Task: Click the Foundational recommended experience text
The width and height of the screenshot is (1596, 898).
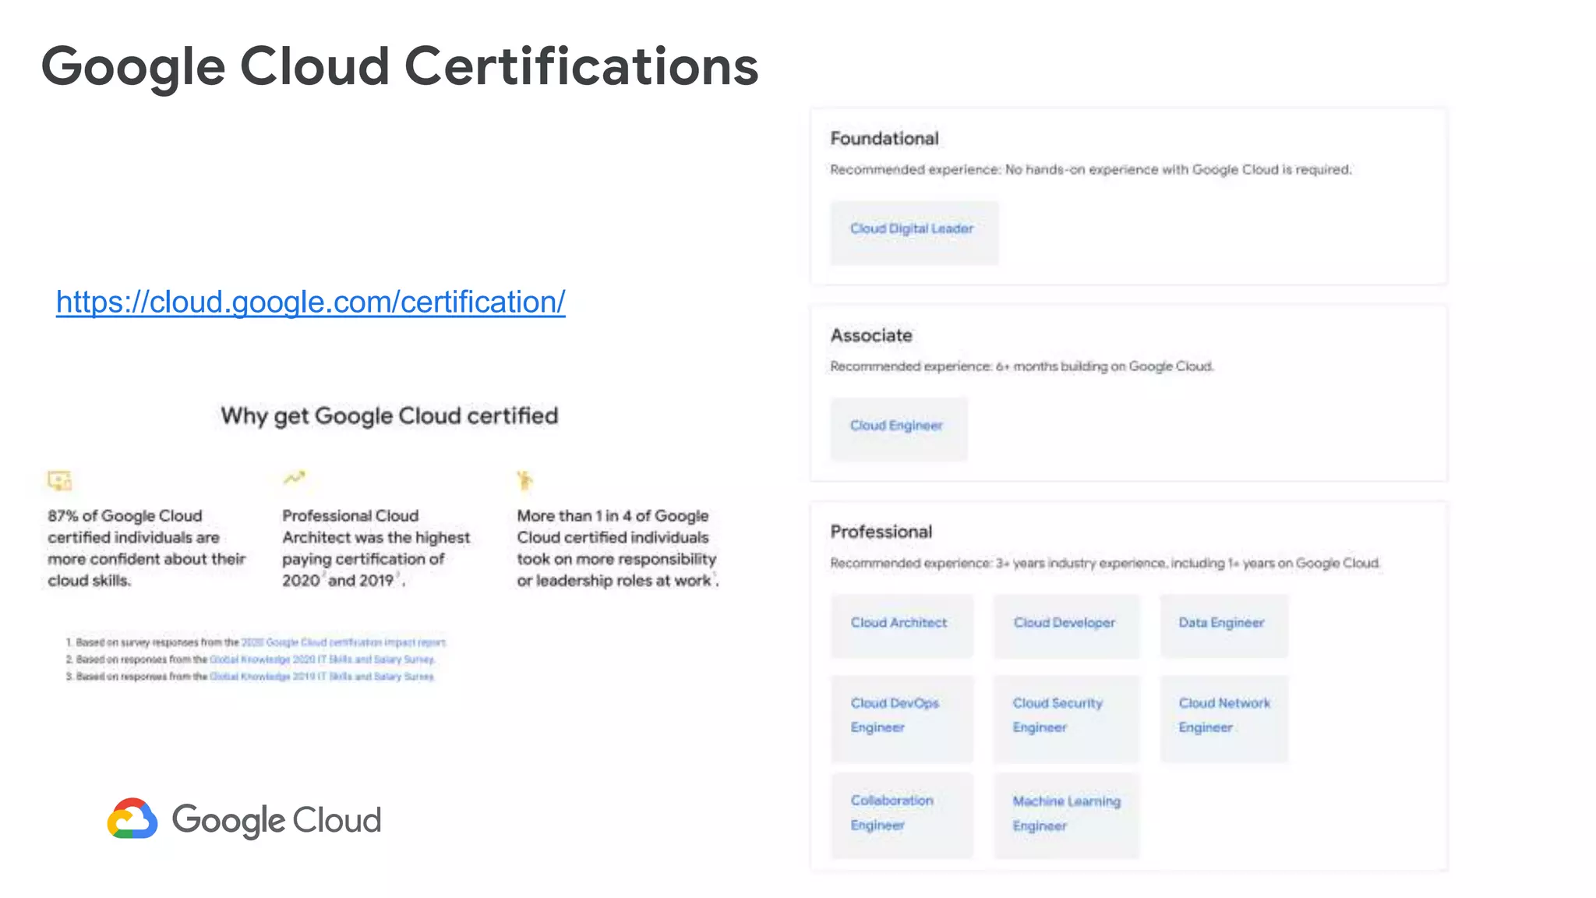Action: (1091, 170)
